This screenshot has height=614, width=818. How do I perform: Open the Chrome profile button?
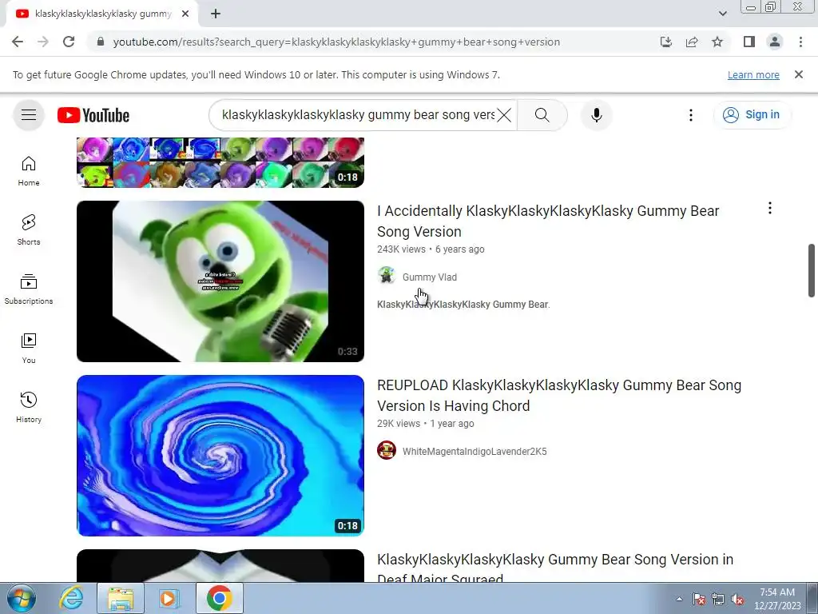[775, 42]
